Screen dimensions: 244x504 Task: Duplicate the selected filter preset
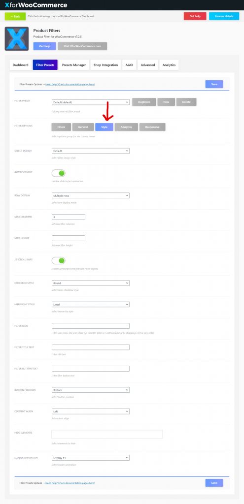click(x=144, y=102)
